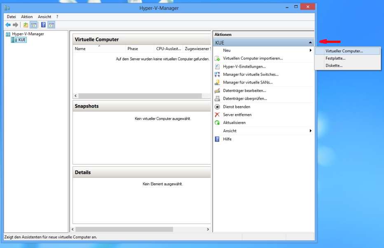Click Hilfe in the Aktionen pane
Viewport: 384px width, 248px height.
227,139
